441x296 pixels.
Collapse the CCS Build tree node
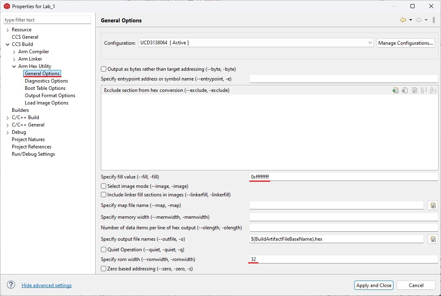point(8,45)
